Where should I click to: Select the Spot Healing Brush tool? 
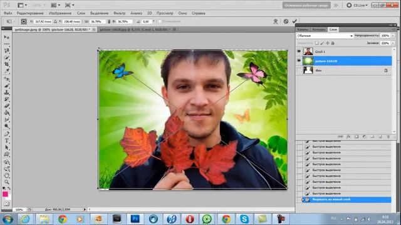click(x=7, y=79)
